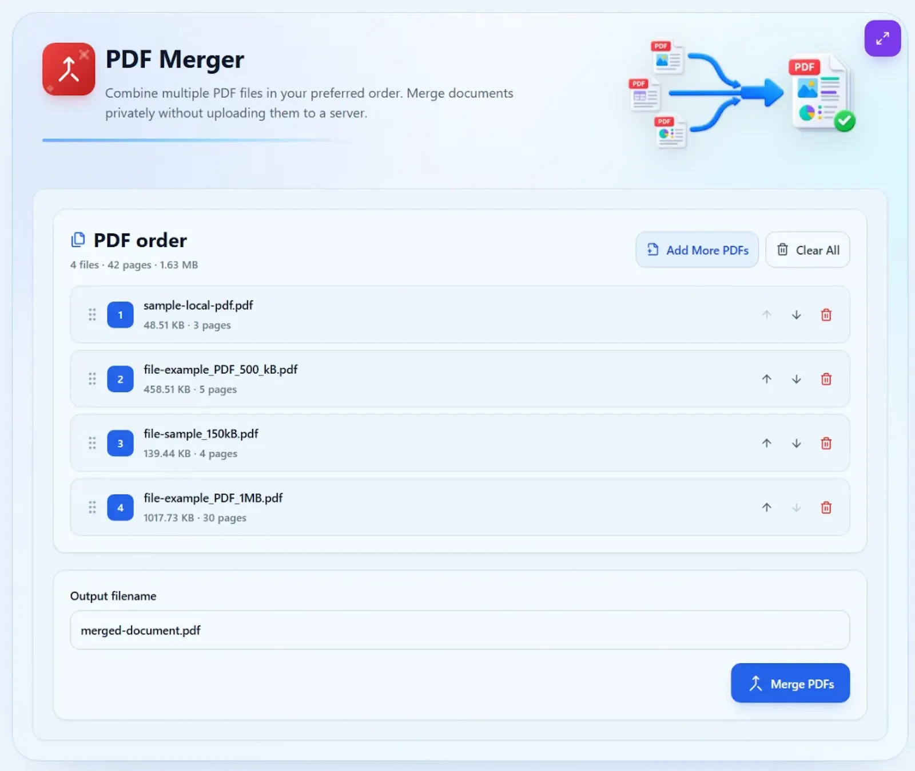This screenshot has height=771, width=915.
Task: Click the PDF Merger title
Action: click(x=175, y=59)
